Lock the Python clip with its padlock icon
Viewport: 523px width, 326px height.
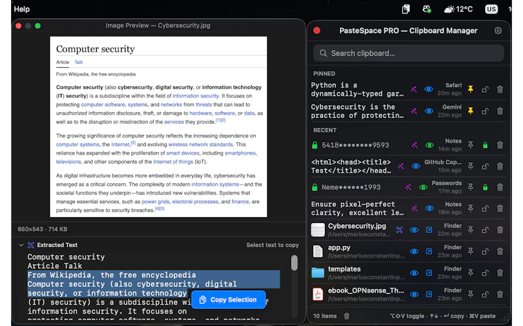click(485, 89)
